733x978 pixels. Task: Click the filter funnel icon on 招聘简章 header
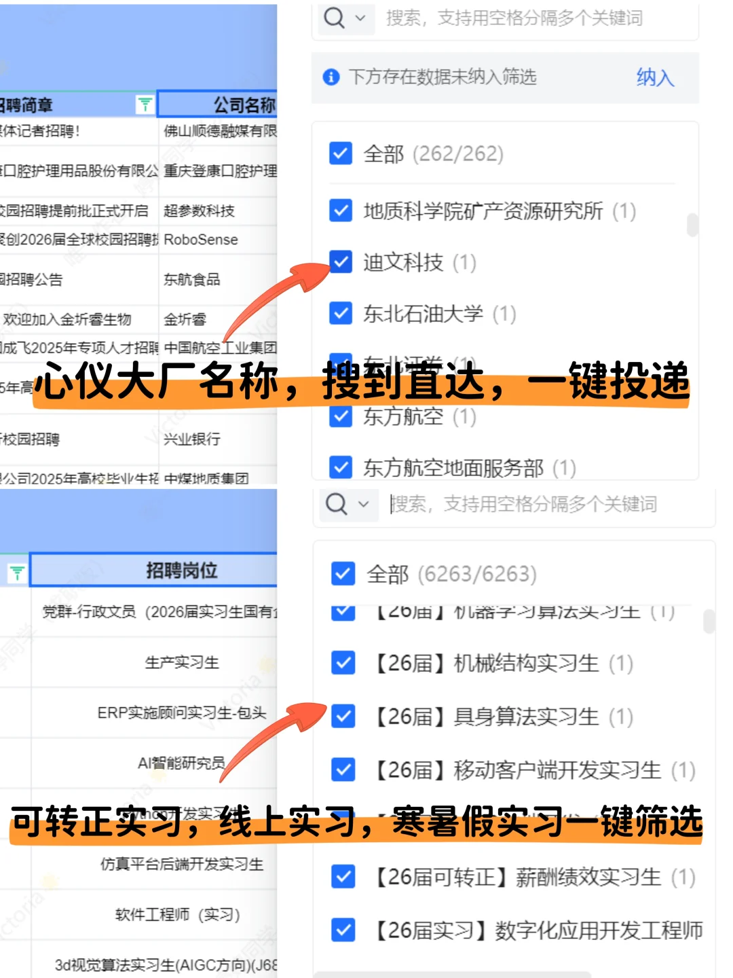(x=145, y=103)
